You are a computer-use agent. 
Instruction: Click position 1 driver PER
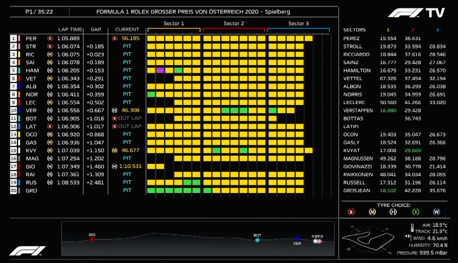31,38
